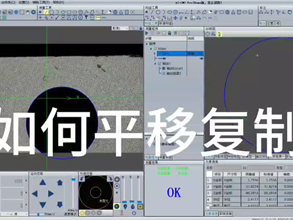Select the sphere construction tool
Screen dimensions: 293x220
pyautogui.click(x=227, y=12)
